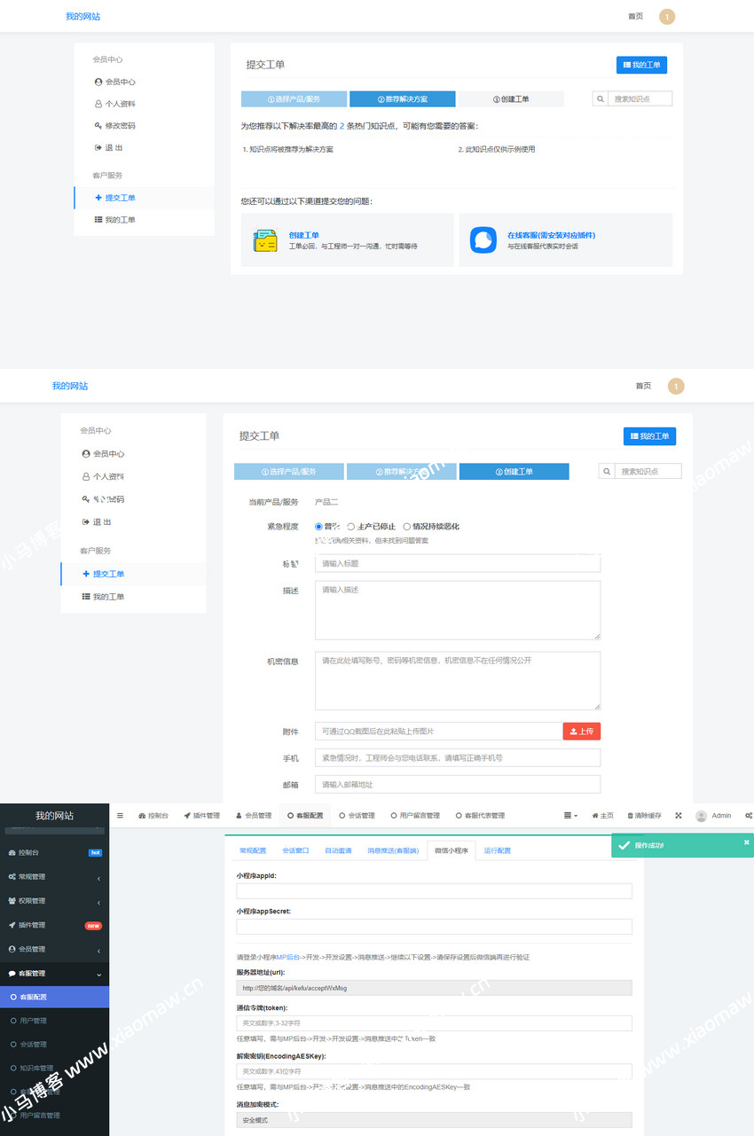Viewport: 754px width, 1136px height.
Task: Click the 上传 attachment upload button
Action: click(x=581, y=732)
